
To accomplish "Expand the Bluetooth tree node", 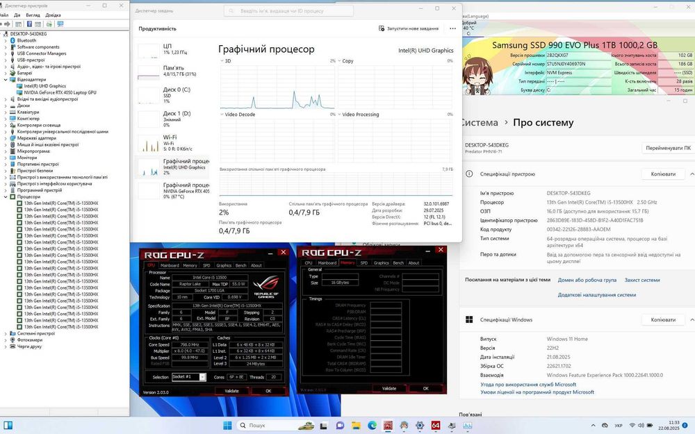I will click(6, 40).
